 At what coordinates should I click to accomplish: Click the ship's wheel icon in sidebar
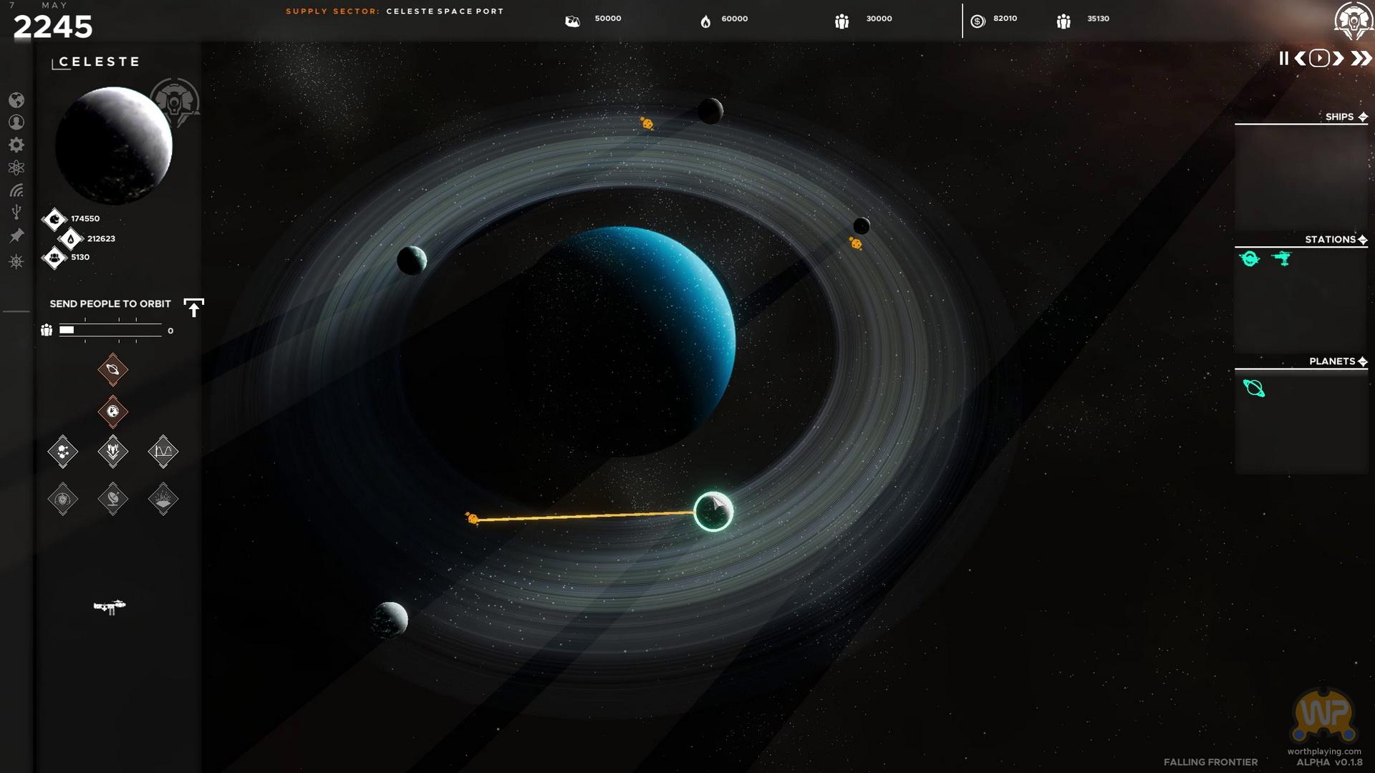(x=16, y=262)
